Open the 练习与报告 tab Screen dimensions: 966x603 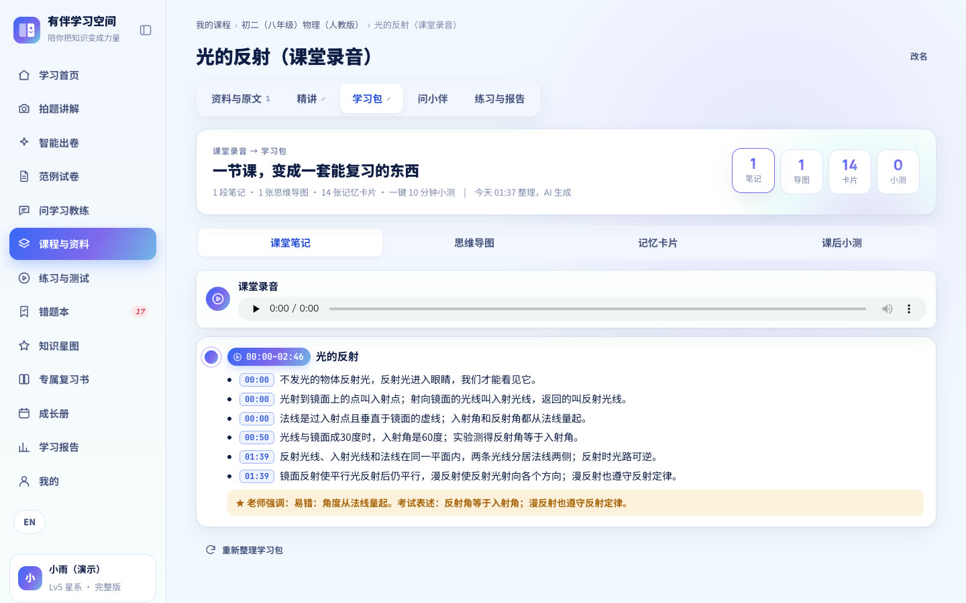(x=500, y=98)
